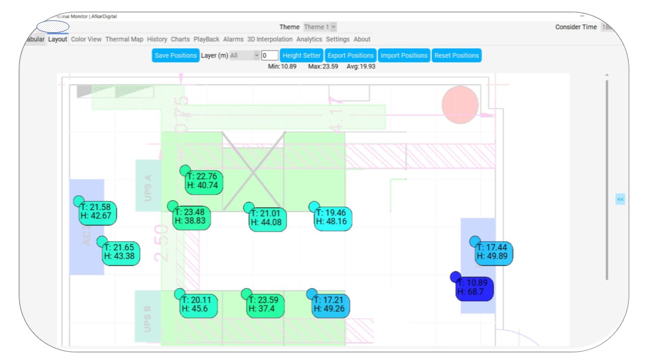Viewport: 648px width, 364px height.
Task: Click the Save Positions button
Action: point(176,56)
